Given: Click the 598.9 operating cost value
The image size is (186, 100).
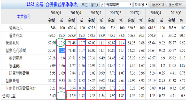Looking at the screenshot, I should pos(72,35).
